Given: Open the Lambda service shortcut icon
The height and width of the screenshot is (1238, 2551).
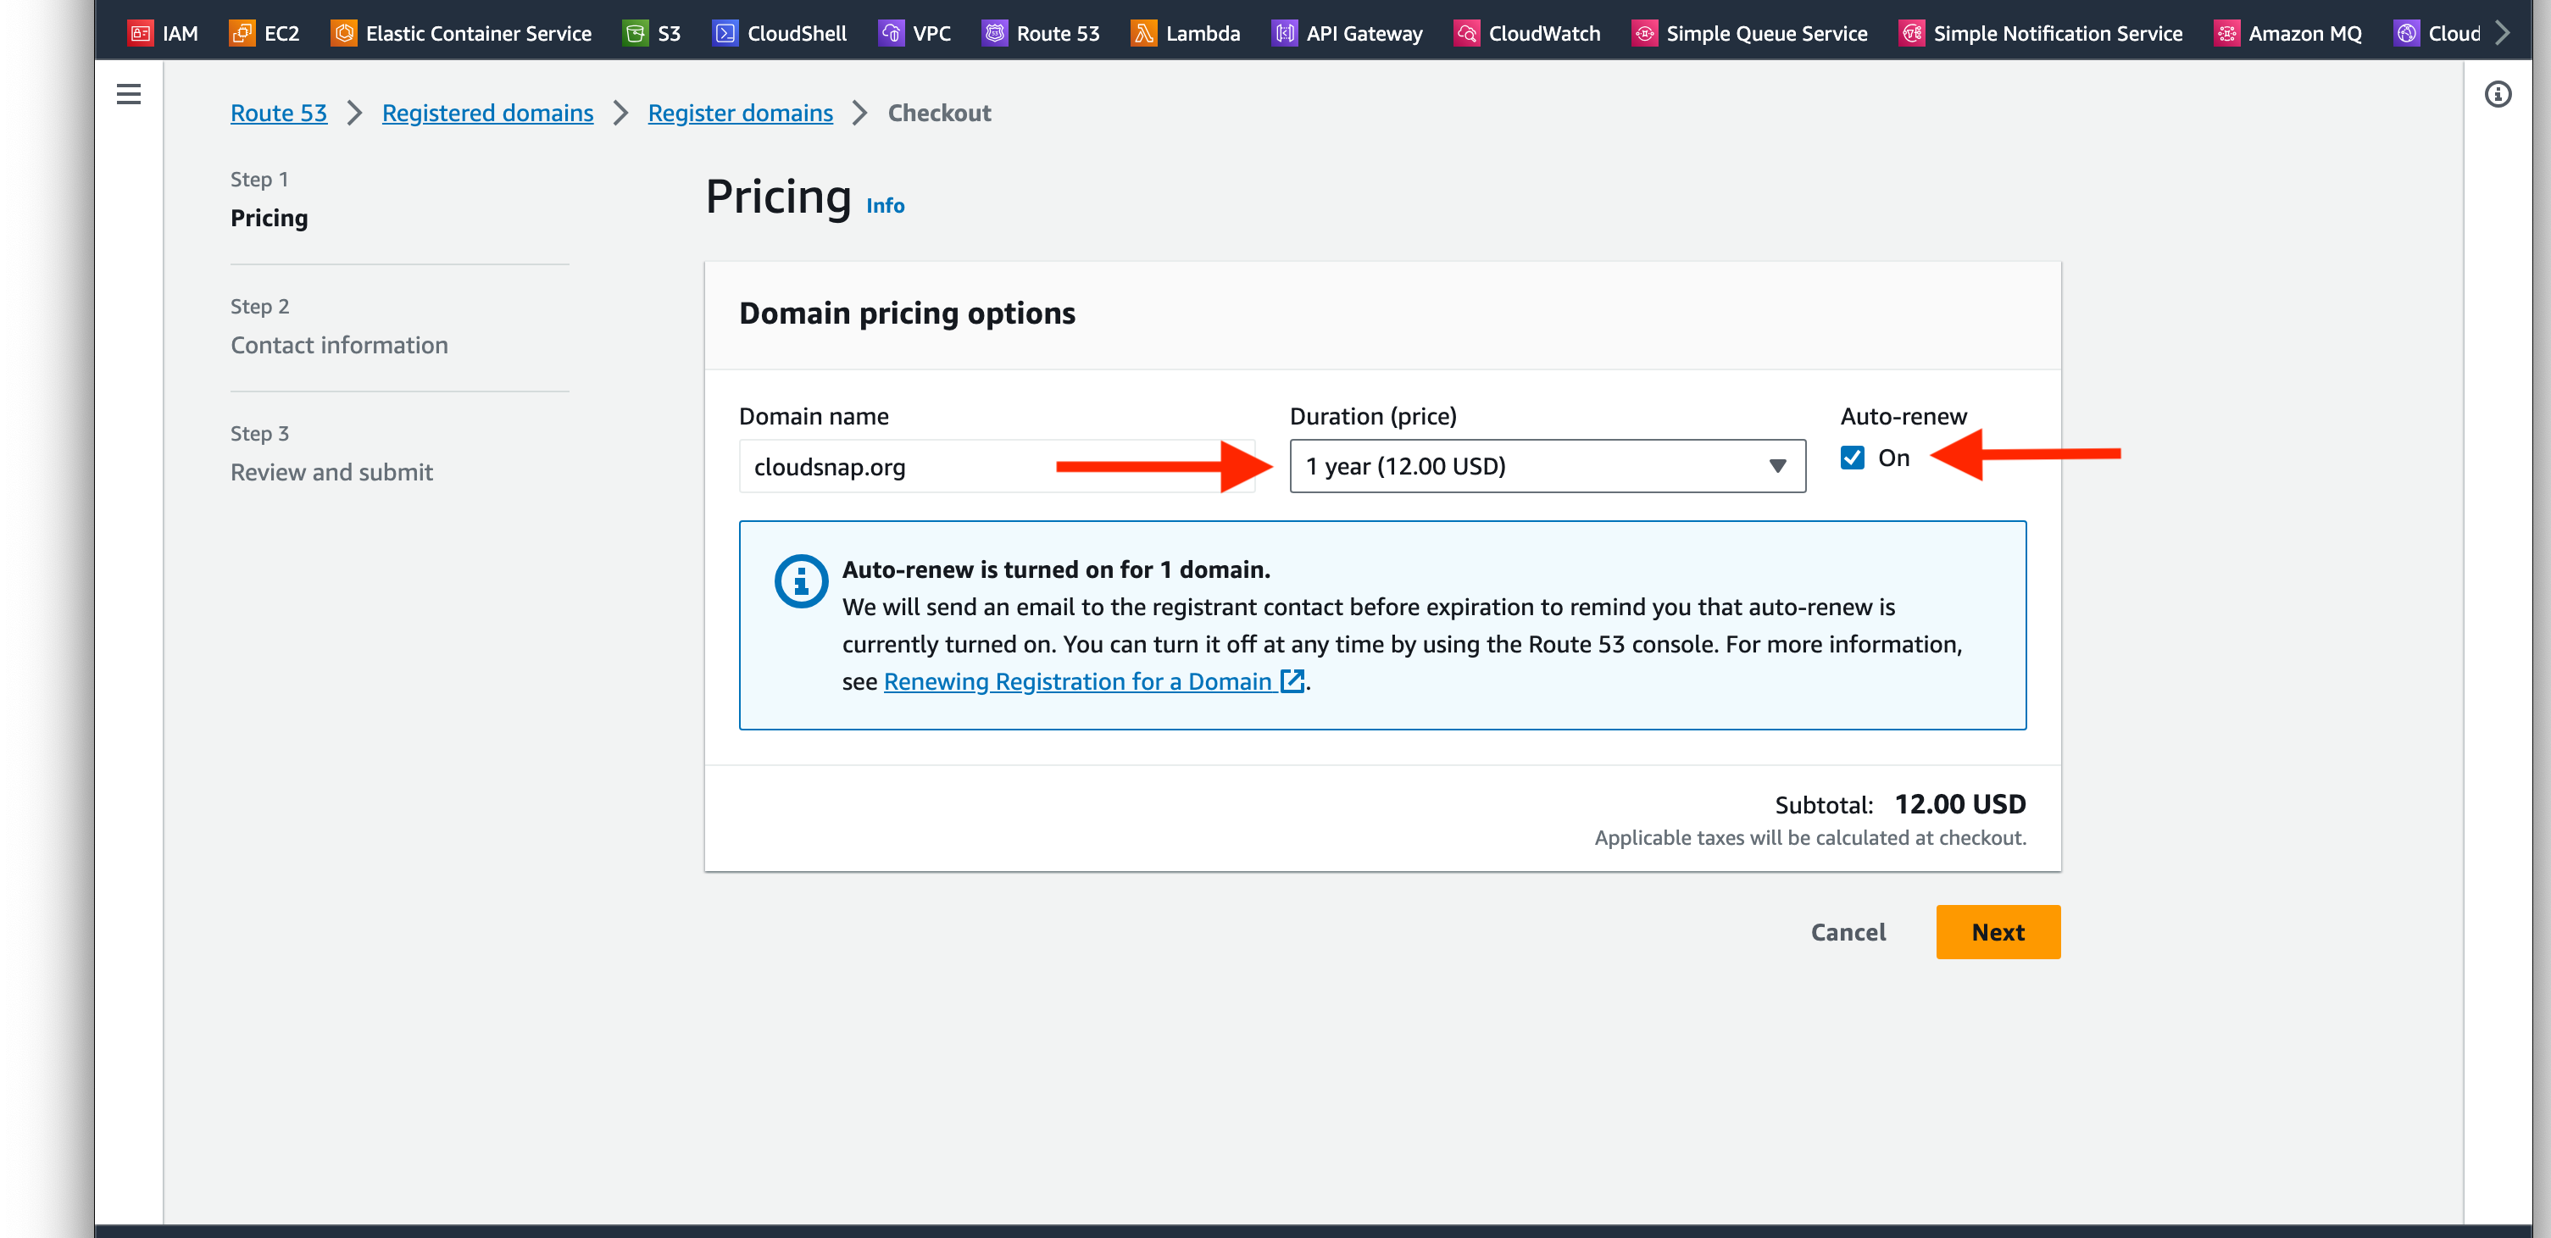Looking at the screenshot, I should (x=1142, y=33).
